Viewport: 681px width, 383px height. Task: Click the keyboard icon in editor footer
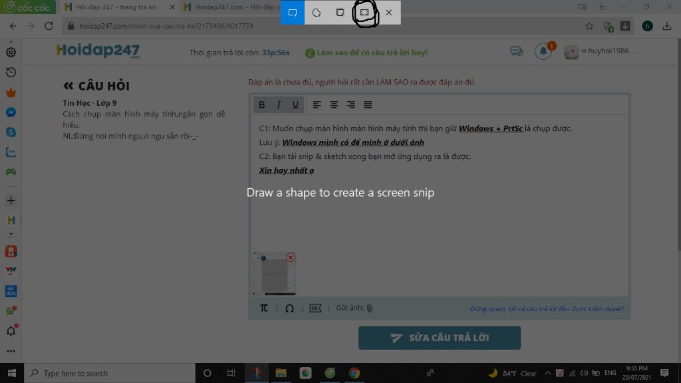(x=315, y=308)
